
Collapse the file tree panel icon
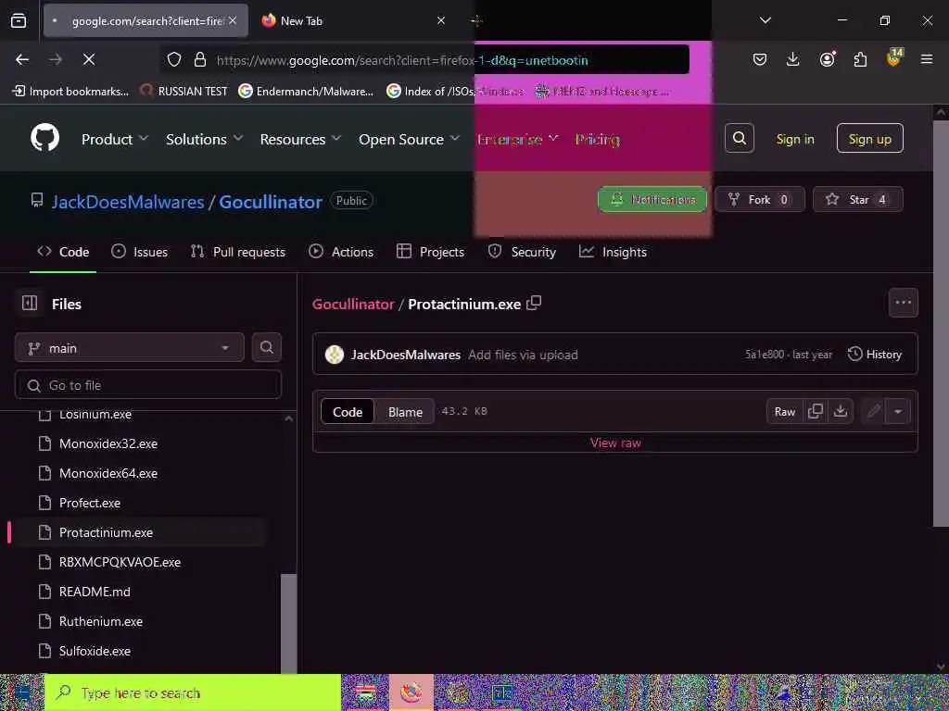[x=30, y=303]
